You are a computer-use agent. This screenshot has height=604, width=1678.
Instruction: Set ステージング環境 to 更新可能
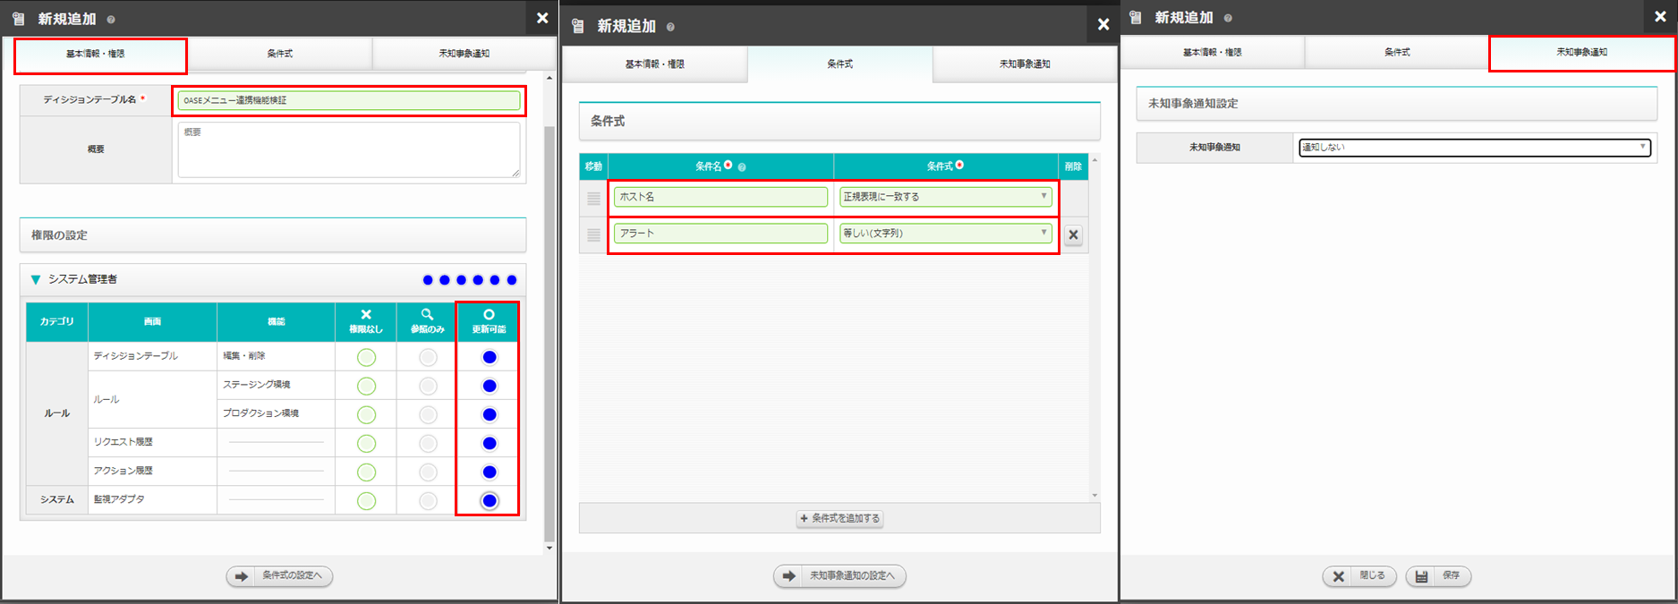tap(490, 386)
